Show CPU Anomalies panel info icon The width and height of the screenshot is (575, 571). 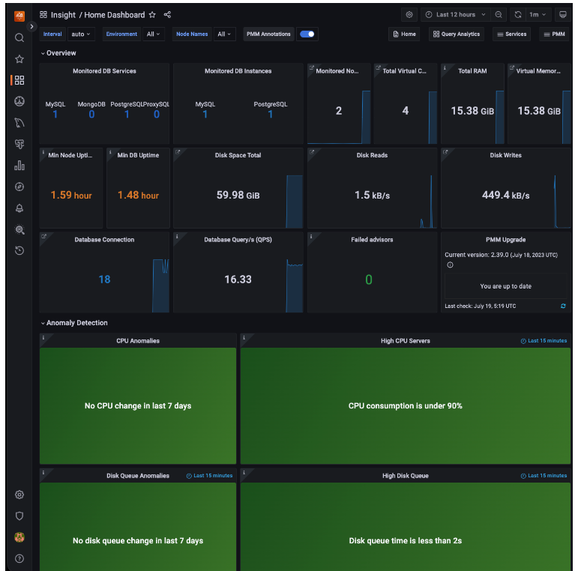coord(43,337)
